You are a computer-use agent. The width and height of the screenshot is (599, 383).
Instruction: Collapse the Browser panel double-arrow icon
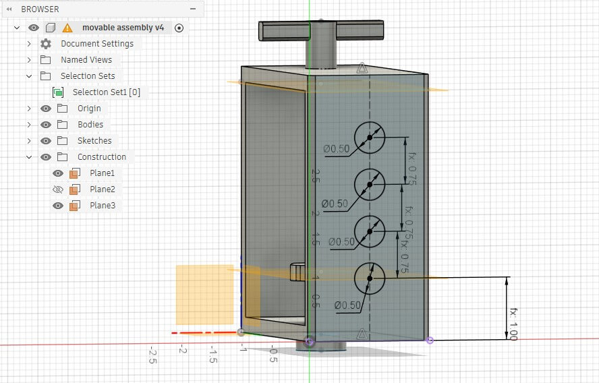9,9
